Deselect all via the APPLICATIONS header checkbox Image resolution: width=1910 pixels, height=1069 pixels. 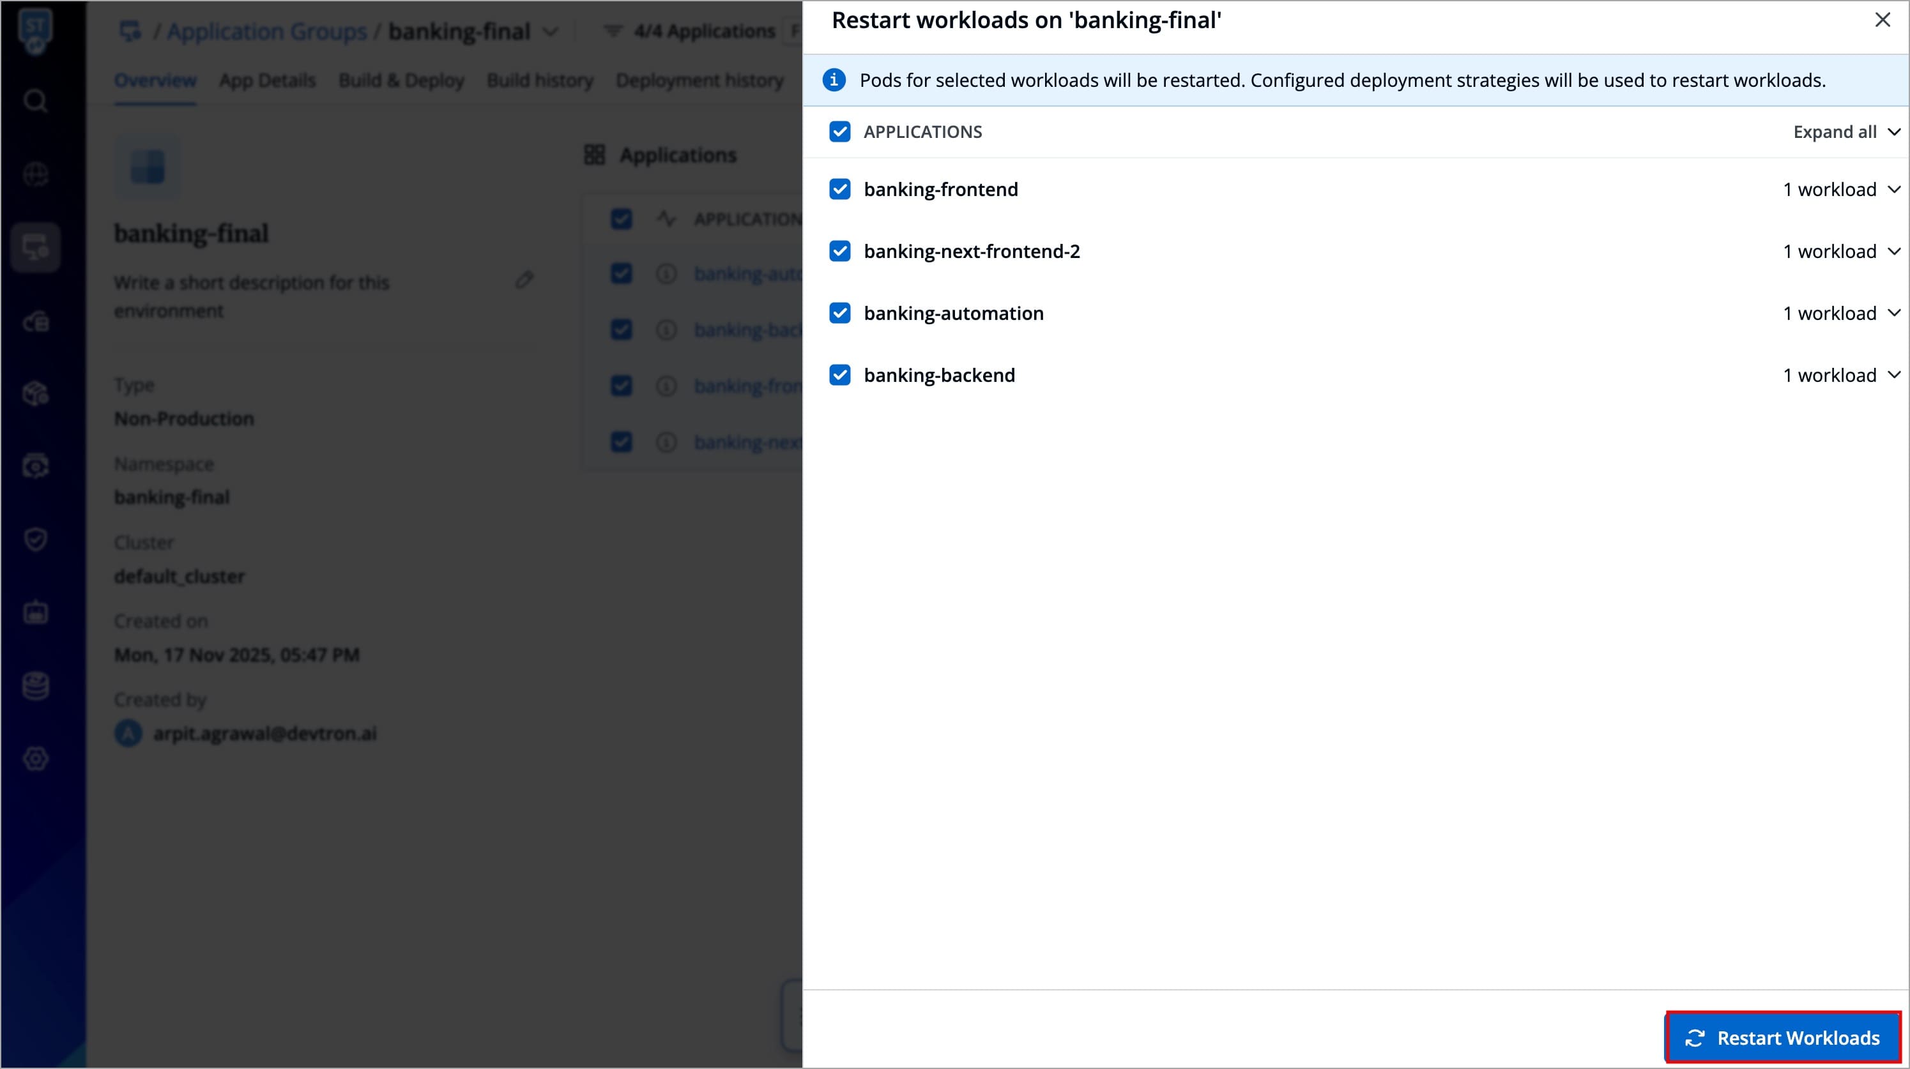pos(839,132)
